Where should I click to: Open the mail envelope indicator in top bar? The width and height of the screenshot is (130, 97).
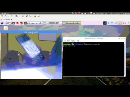click(x=94, y=13)
